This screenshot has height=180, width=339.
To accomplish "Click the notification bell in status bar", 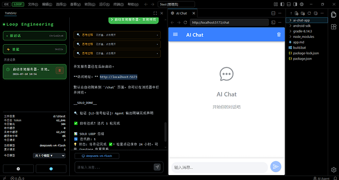I will coord(336,179).
